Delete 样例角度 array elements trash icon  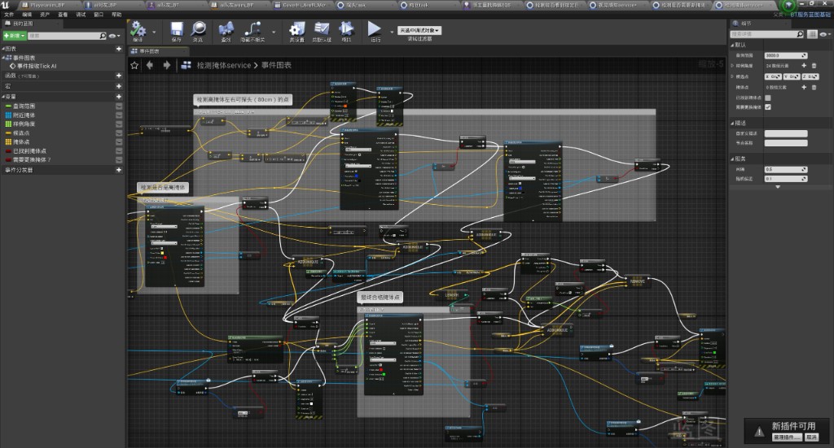[x=814, y=66]
